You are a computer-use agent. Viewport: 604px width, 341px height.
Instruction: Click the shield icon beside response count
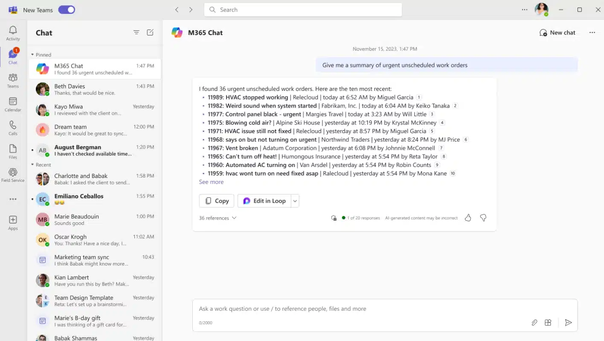(x=334, y=218)
